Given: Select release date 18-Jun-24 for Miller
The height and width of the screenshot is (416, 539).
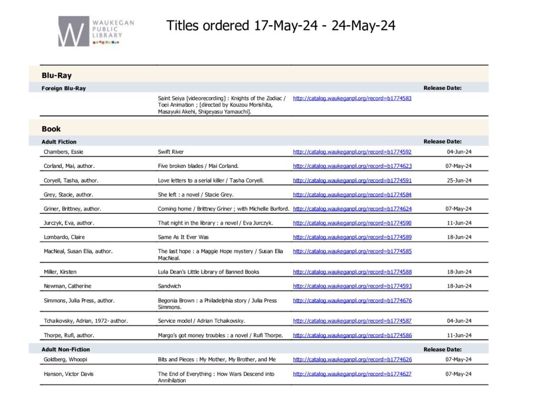Looking at the screenshot, I should click(x=459, y=272).
